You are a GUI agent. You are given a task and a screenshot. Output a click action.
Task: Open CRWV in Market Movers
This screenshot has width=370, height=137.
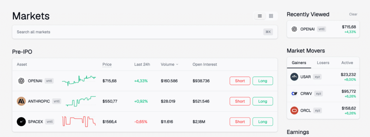click(x=323, y=93)
